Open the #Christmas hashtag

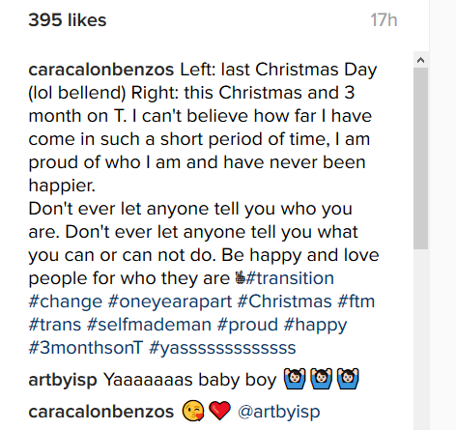coord(285,301)
